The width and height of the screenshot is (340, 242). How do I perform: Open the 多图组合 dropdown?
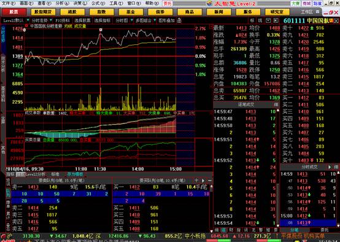(x=155, y=20)
